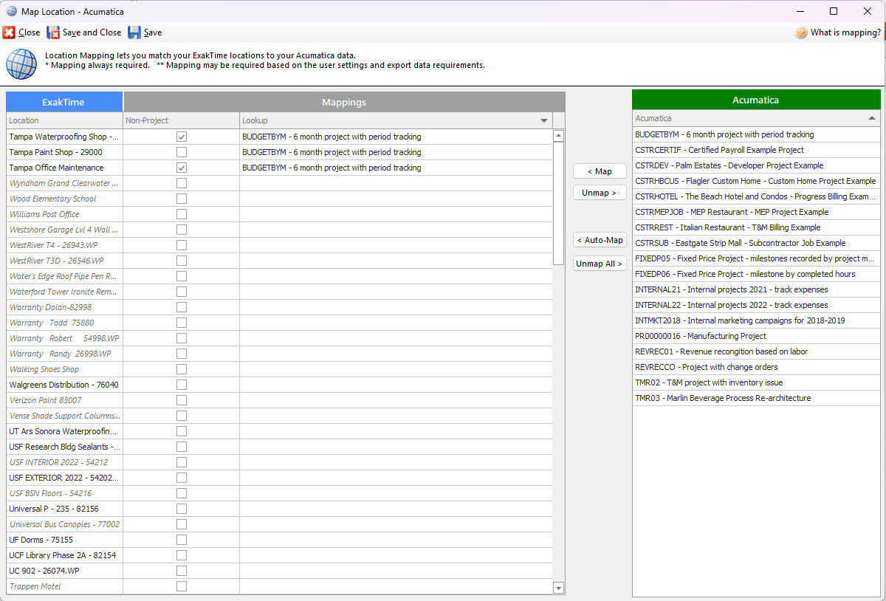Select location 'UC 902 - 26074.WP'
The width and height of the screenshot is (886, 601).
[x=64, y=571]
